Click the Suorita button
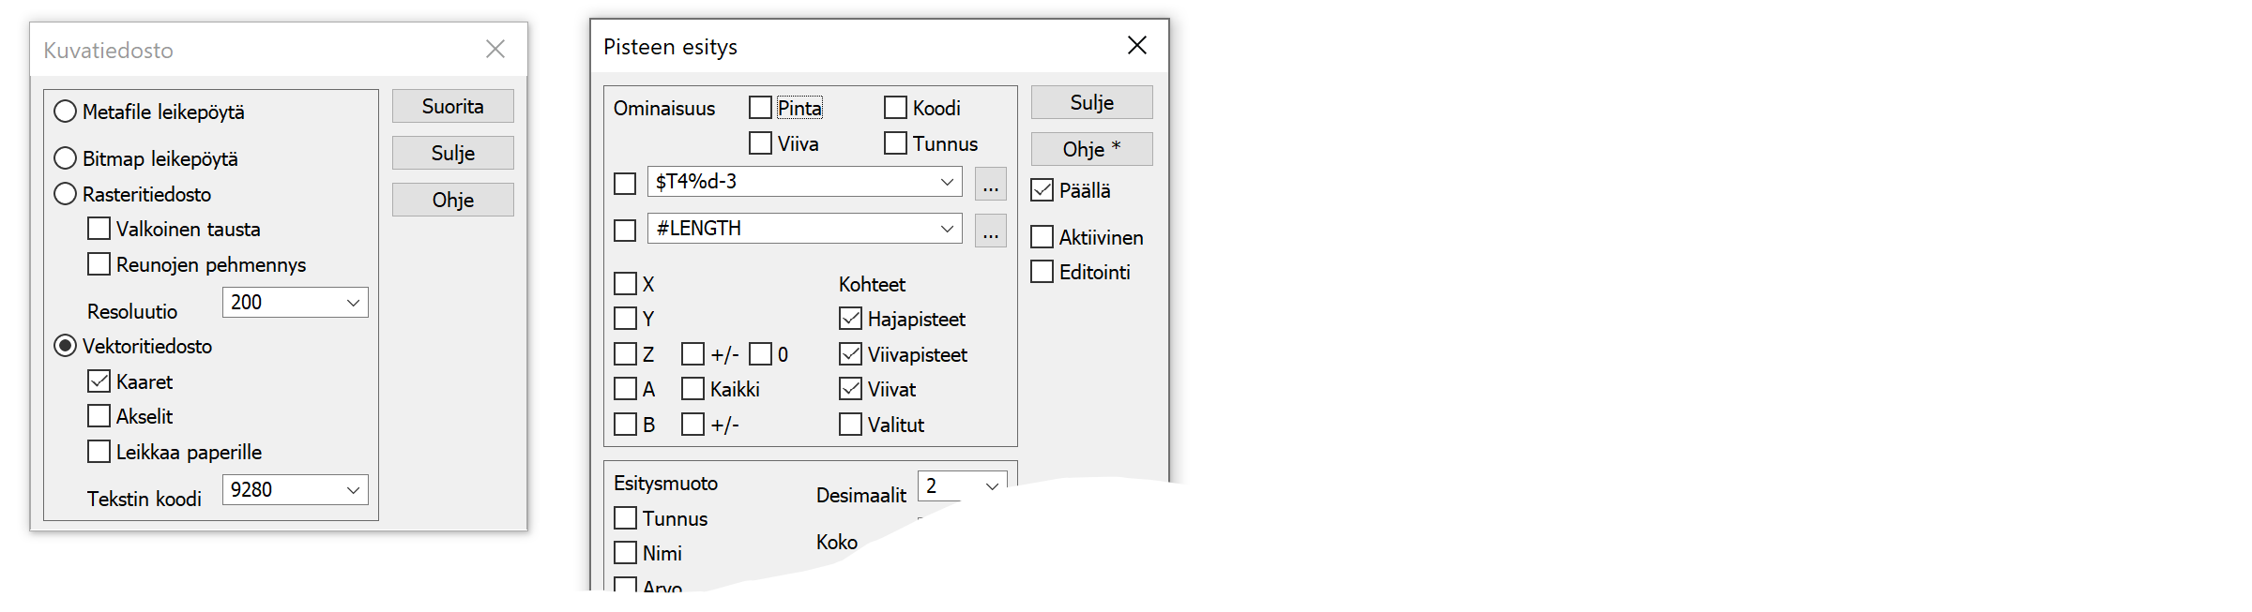2252x612 pixels. (452, 106)
